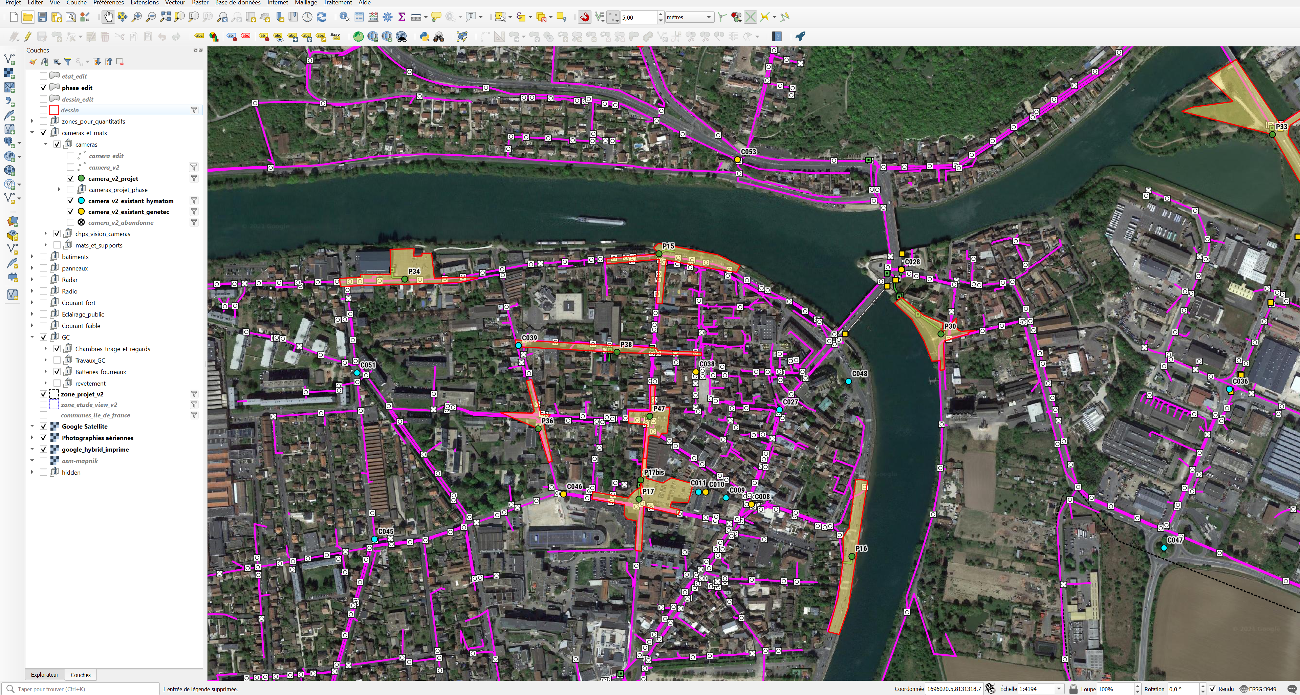Viewport: 1300px width, 695px height.
Task: Open the field calculator abacus icon
Action: (373, 17)
